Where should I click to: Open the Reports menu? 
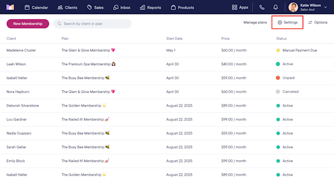(x=150, y=7)
